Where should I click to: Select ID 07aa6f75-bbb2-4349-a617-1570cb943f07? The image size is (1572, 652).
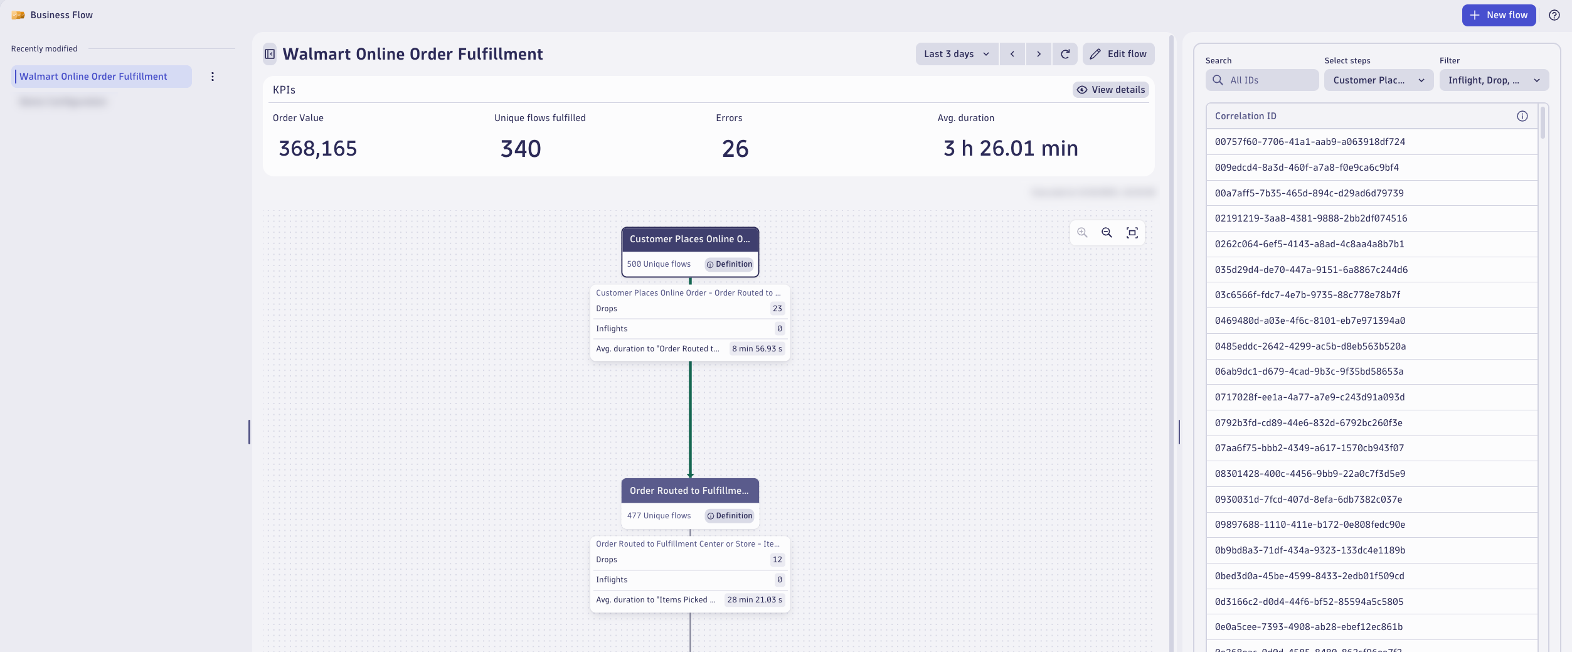1372,448
